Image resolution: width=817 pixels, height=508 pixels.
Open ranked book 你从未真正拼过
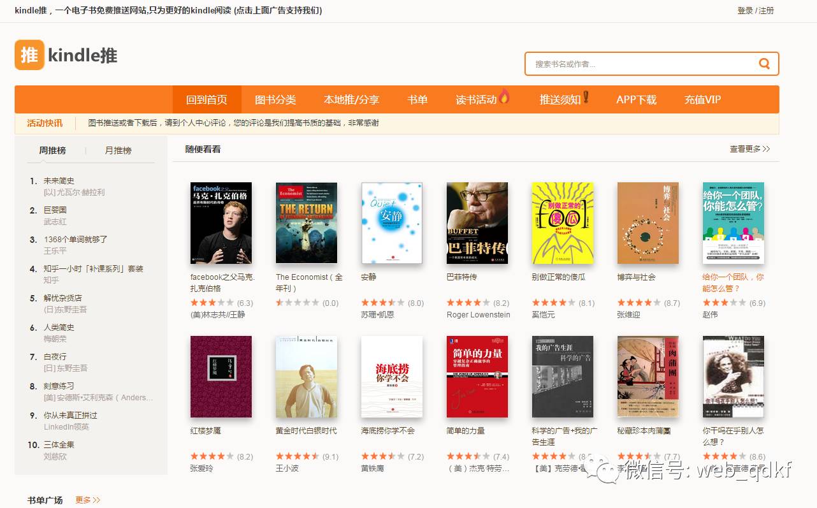coord(70,416)
